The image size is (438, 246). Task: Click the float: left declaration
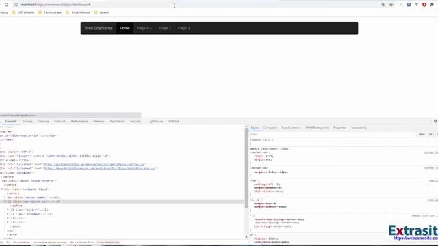click(x=263, y=156)
